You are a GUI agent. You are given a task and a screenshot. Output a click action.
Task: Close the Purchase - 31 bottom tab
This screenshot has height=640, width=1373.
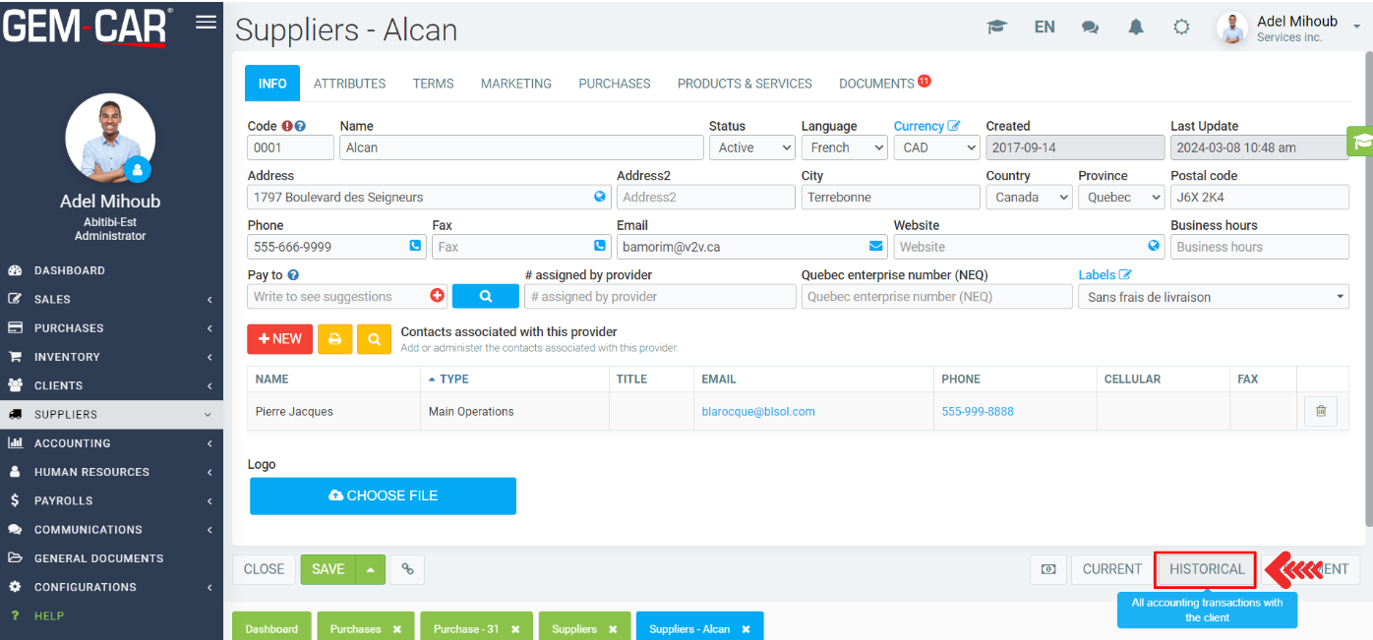point(515,629)
